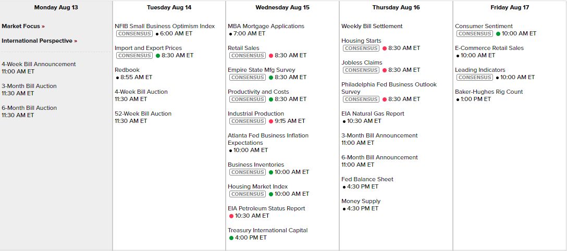Open the NFIB Small Business Optimism Index link
Screen dimensions: 567x251
click(165, 26)
